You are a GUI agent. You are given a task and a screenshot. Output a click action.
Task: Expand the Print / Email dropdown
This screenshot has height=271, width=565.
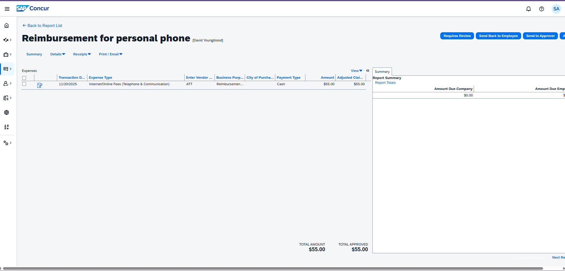coord(111,54)
